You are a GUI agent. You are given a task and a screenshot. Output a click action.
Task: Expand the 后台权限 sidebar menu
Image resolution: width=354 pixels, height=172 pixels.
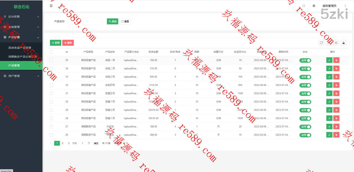tap(21, 17)
